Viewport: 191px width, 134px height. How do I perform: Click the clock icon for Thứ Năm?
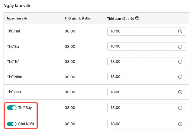click(180, 77)
